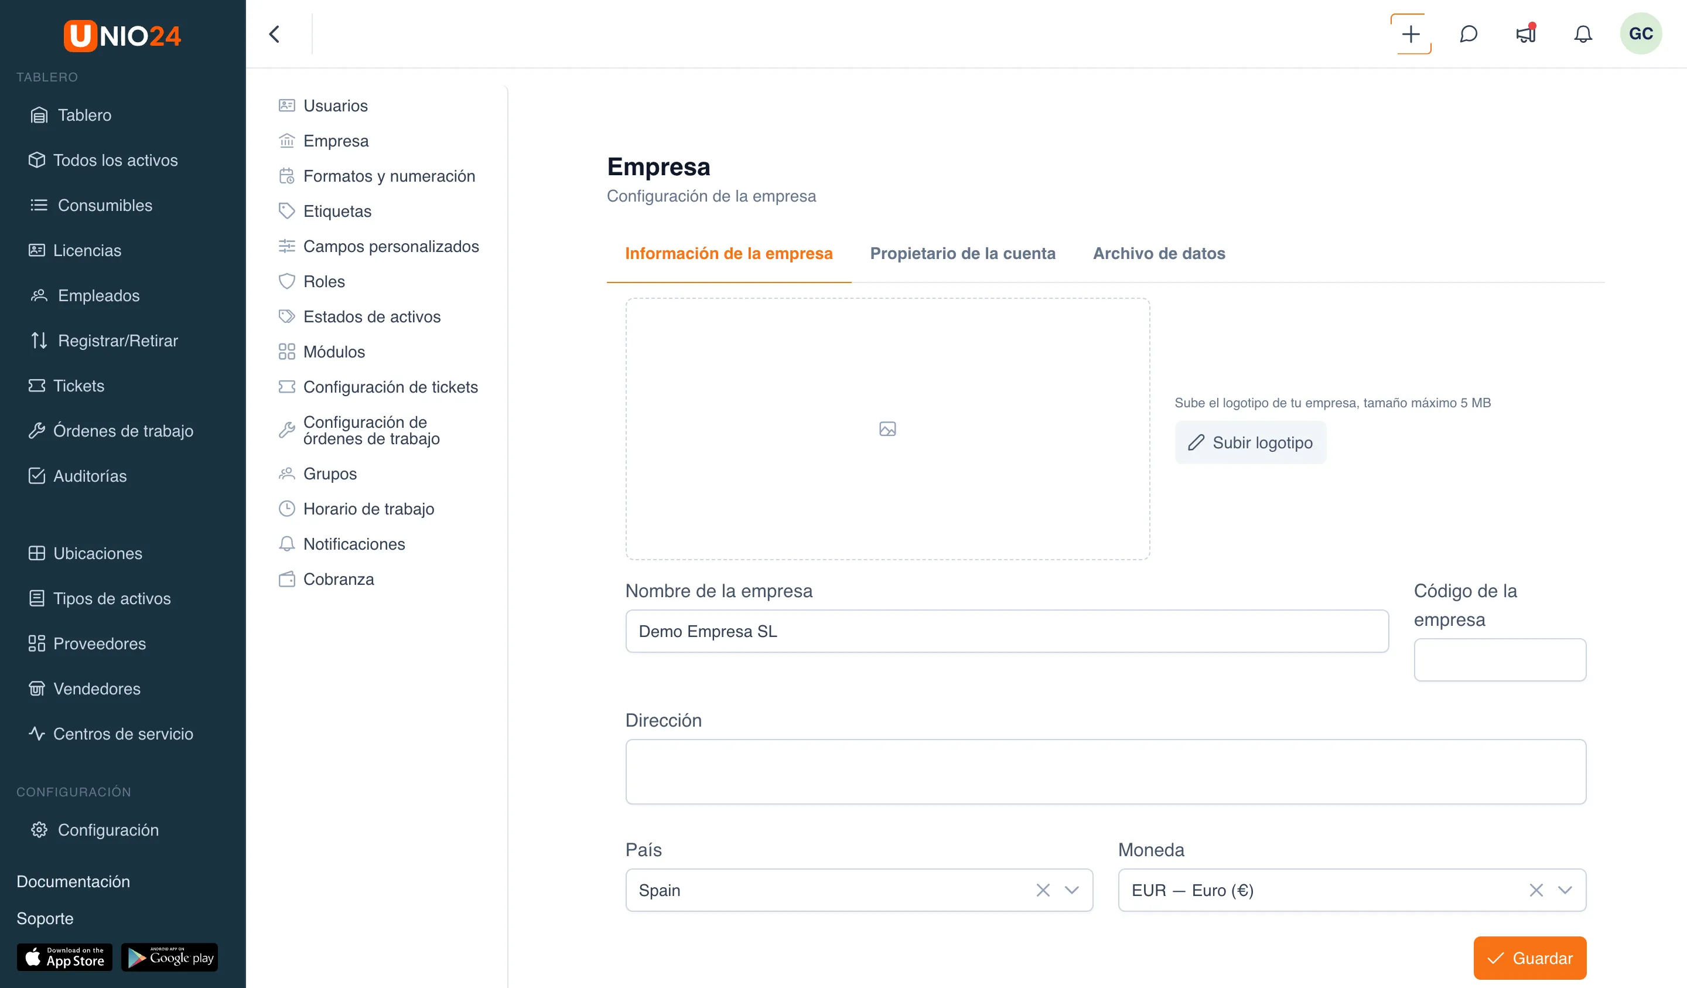The image size is (1687, 988).
Task: Click the Consumibles list icon
Action: [39, 205]
